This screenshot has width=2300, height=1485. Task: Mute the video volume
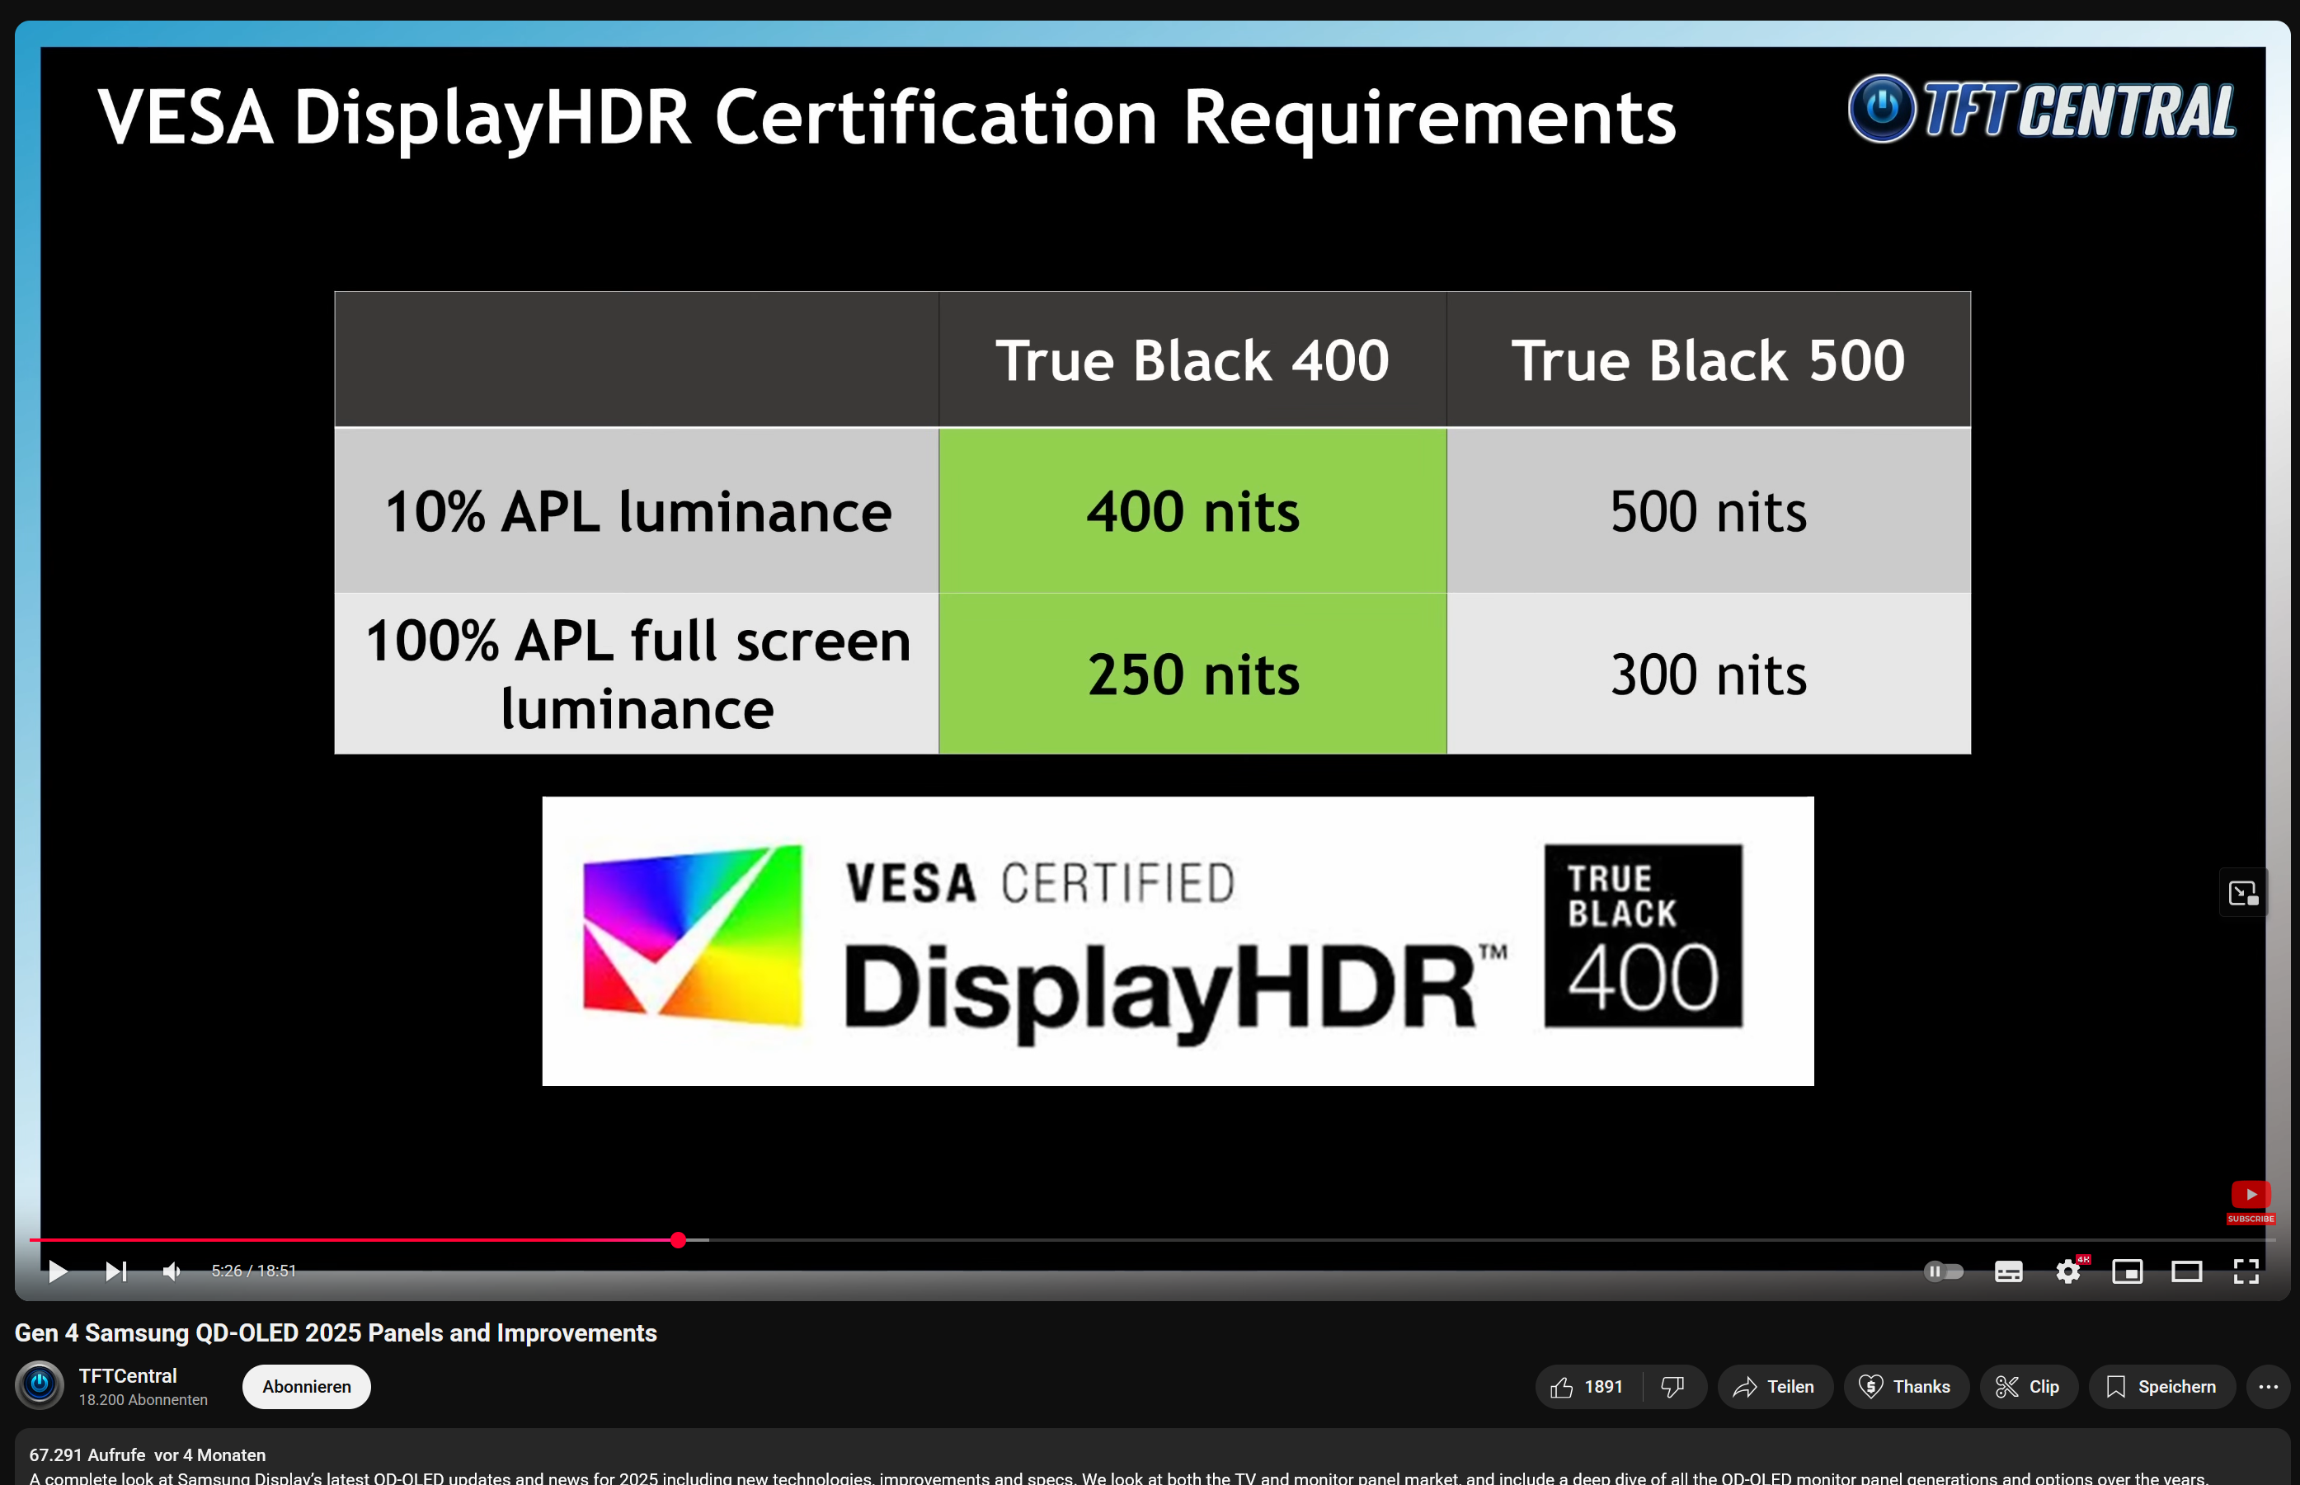point(172,1271)
